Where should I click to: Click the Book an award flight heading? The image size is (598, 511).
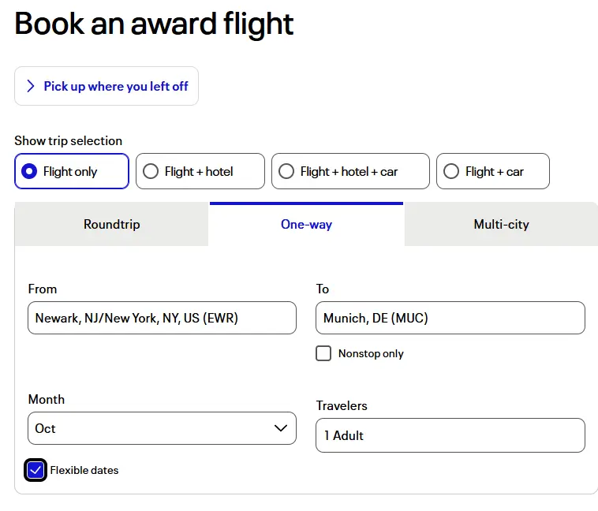154,24
